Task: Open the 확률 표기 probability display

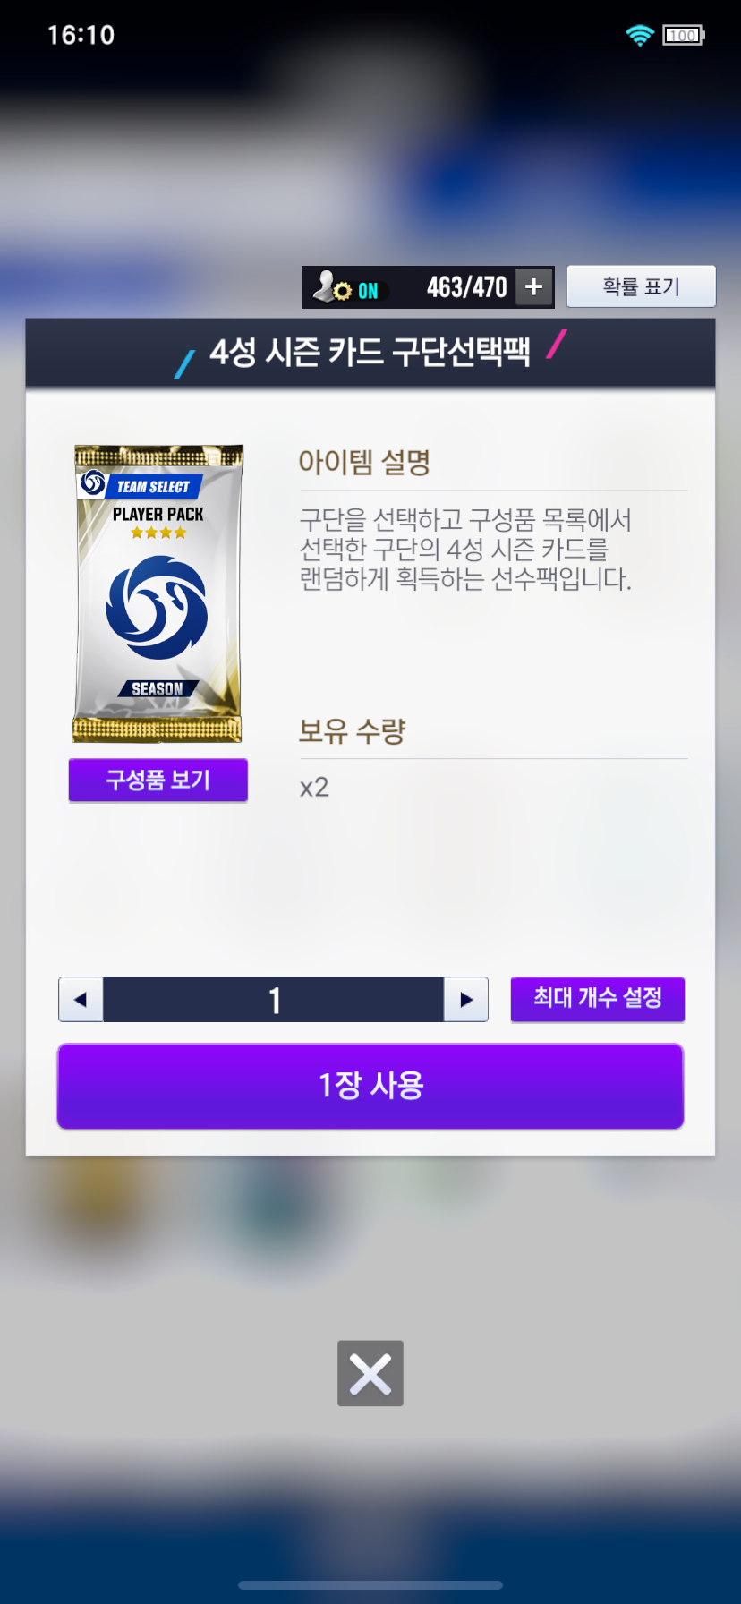Action: tap(641, 286)
